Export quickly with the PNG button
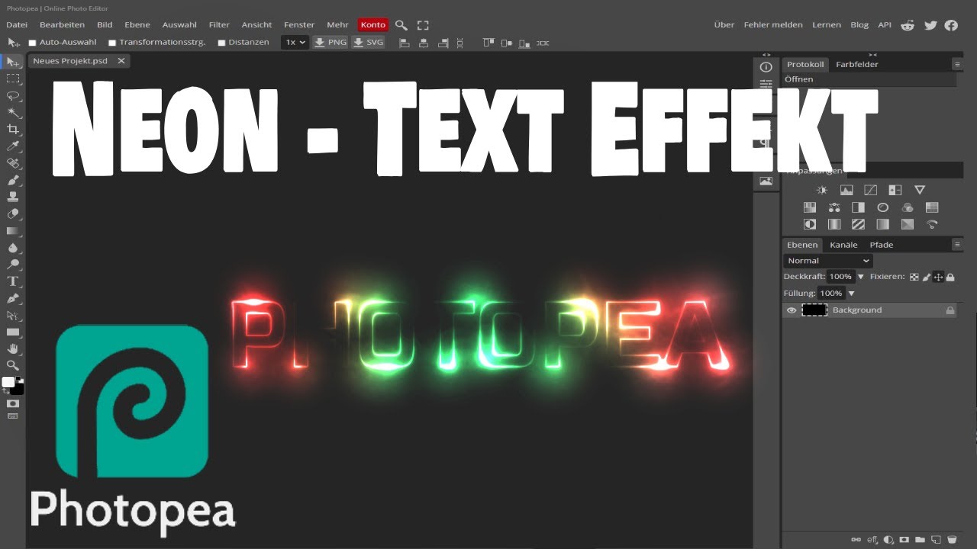Image resolution: width=977 pixels, height=549 pixels. click(331, 43)
